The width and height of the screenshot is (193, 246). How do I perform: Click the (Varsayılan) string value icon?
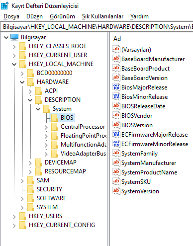pos(116,49)
